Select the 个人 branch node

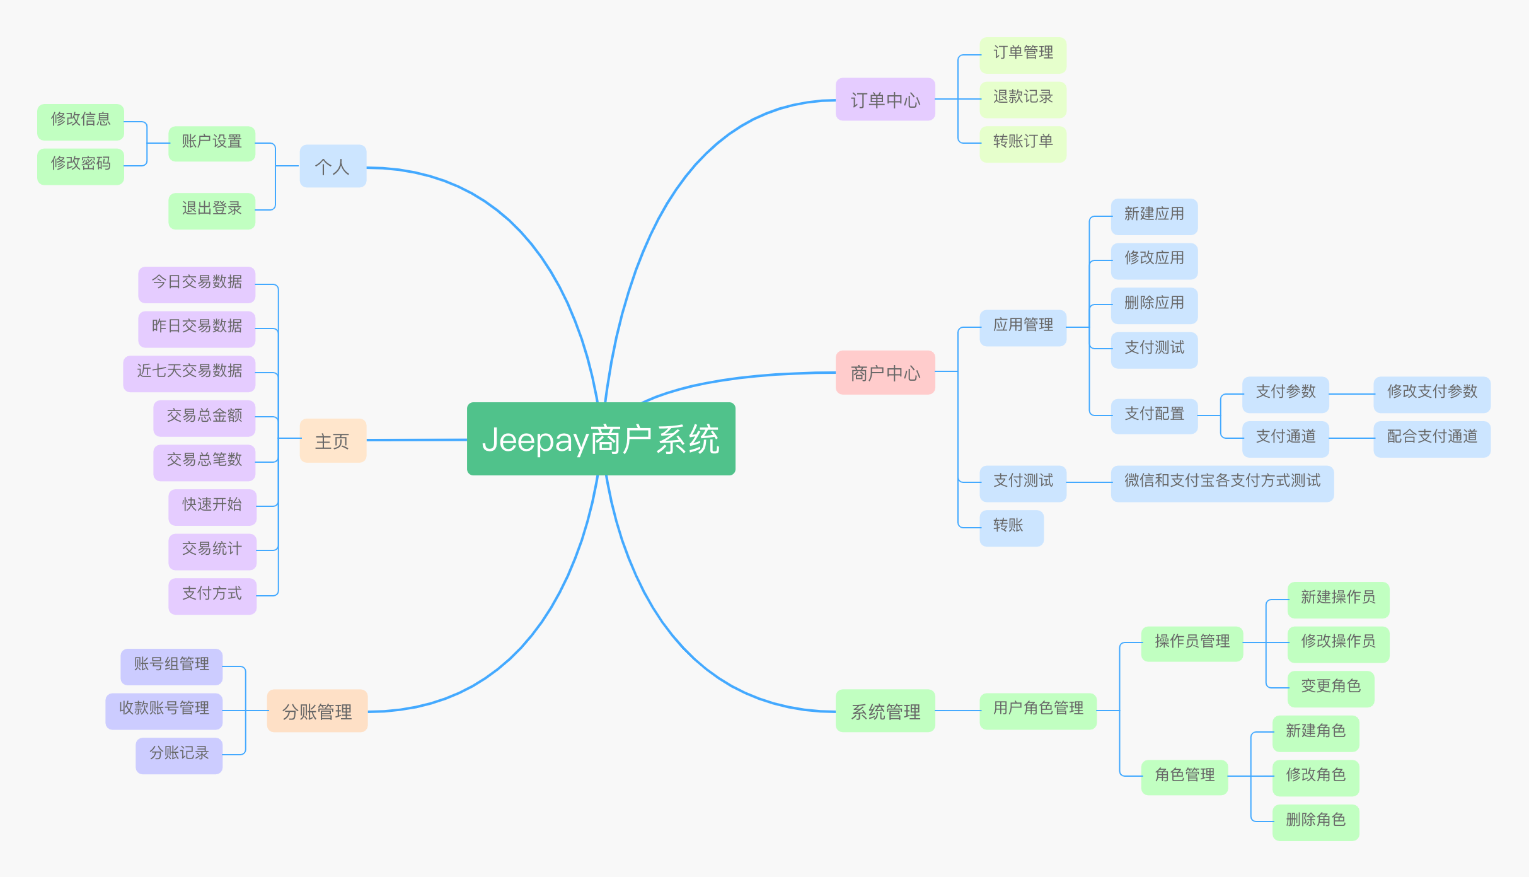(x=332, y=166)
